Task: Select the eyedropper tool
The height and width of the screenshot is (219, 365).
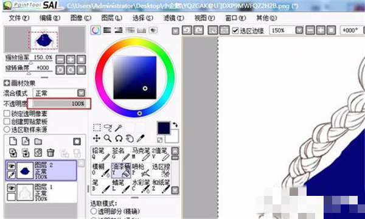Action: (x=141, y=139)
